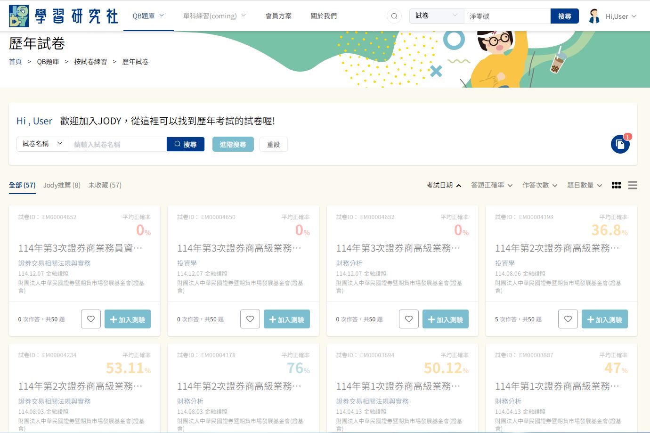
Task: Click the 請輸入試卷名稱 input field
Action: pyautogui.click(x=117, y=144)
